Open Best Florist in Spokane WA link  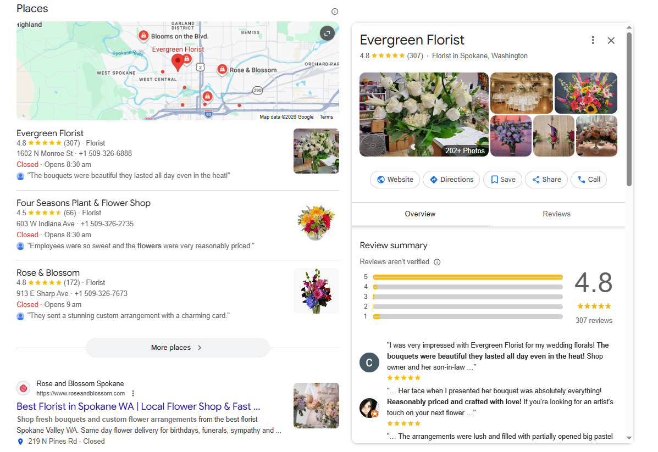click(x=139, y=406)
